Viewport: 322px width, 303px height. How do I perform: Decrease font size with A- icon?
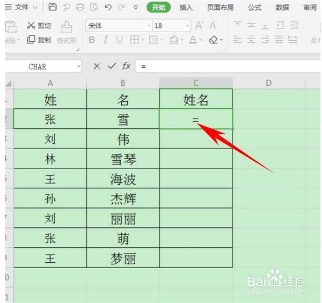tap(214, 25)
